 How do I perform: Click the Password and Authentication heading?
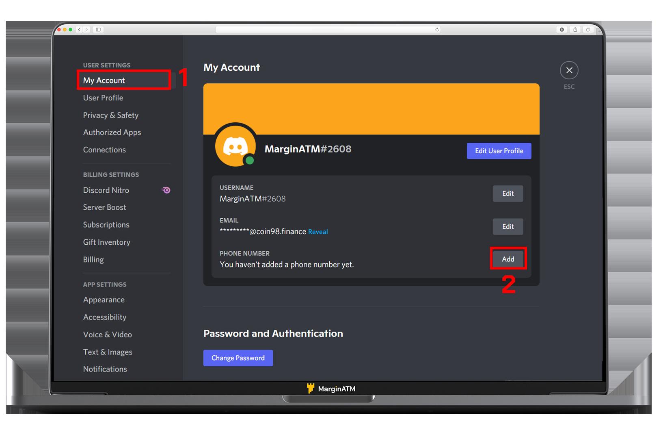point(273,334)
